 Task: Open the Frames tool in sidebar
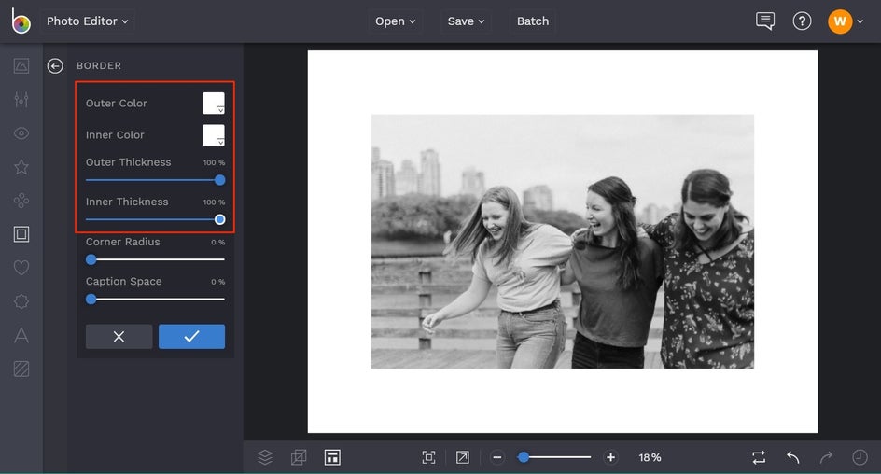(x=21, y=234)
